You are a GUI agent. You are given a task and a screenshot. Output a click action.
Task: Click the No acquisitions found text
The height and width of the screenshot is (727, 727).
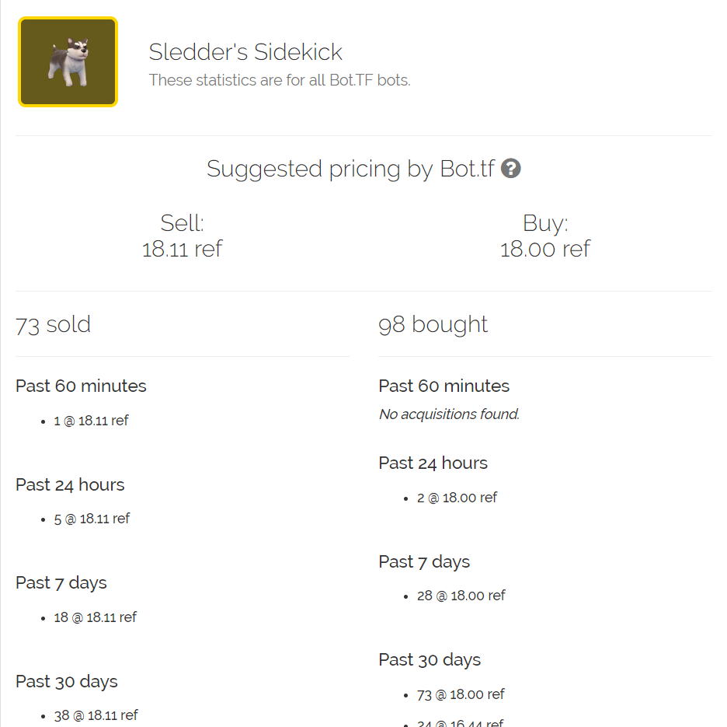449,414
